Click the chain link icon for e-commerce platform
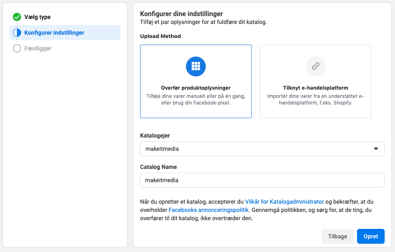 [x=316, y=67]
